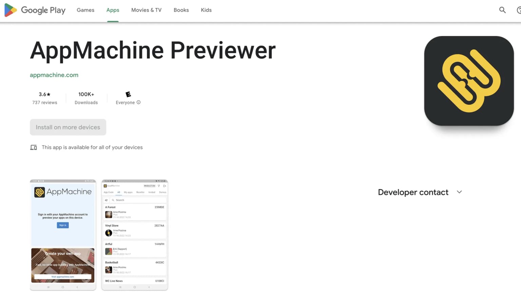Open the Books tab
Screen dimensions: 521x297
181,10
